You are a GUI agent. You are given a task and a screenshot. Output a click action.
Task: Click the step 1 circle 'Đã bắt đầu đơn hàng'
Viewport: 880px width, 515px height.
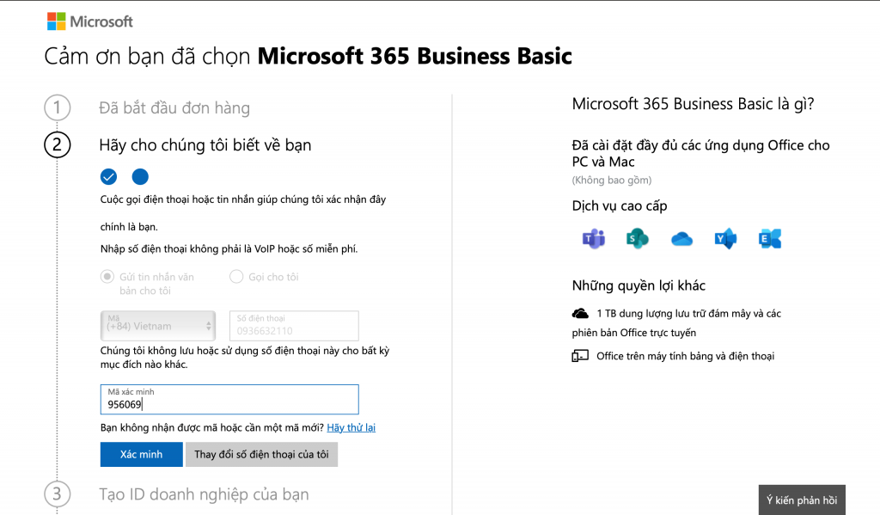pos(57,108)
